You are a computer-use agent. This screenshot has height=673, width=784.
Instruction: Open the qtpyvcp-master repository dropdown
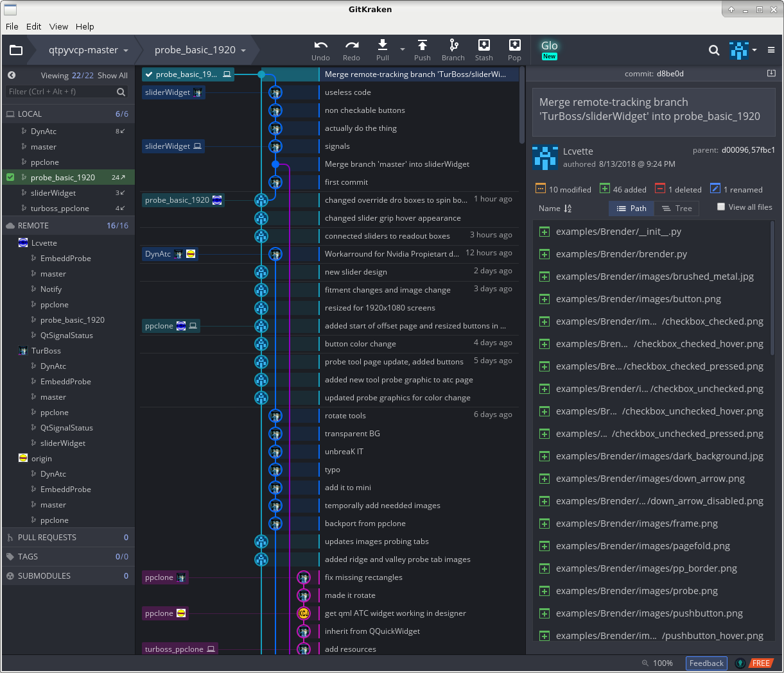pyautogui.click(x=89, y=50)
